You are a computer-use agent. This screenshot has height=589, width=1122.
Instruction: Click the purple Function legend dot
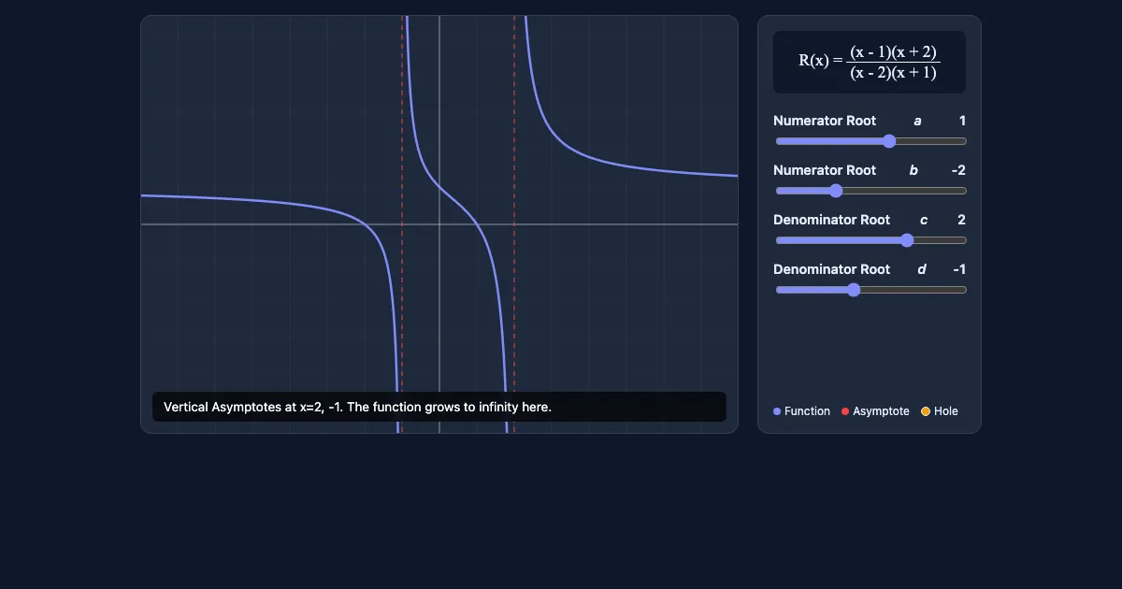(x=777, y=411)
